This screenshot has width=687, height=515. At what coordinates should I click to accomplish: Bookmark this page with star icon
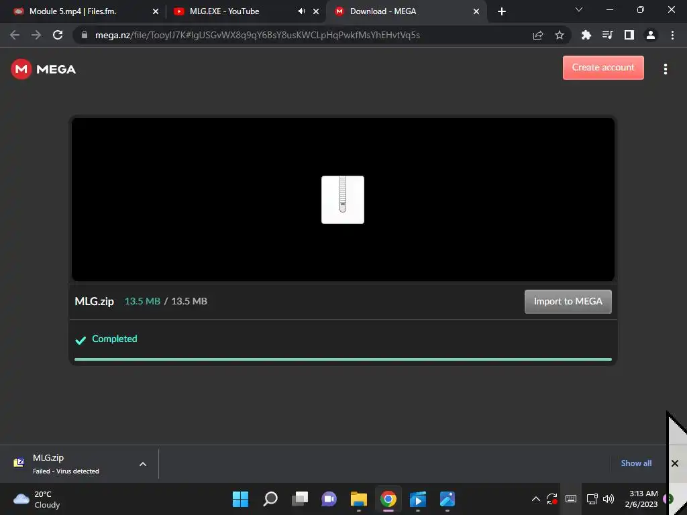coord(560,35)
